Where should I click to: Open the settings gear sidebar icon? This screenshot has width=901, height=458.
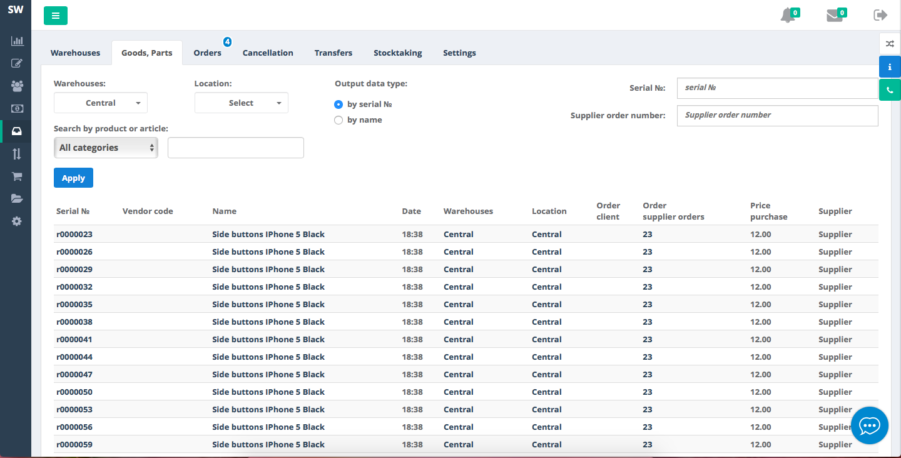pyautogui.click(x=17, y=221)
